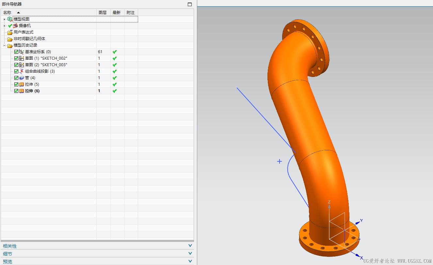Click layer value 1 in SKETCH_002 row
The image size is (433, 265).
tap(99, 58)
